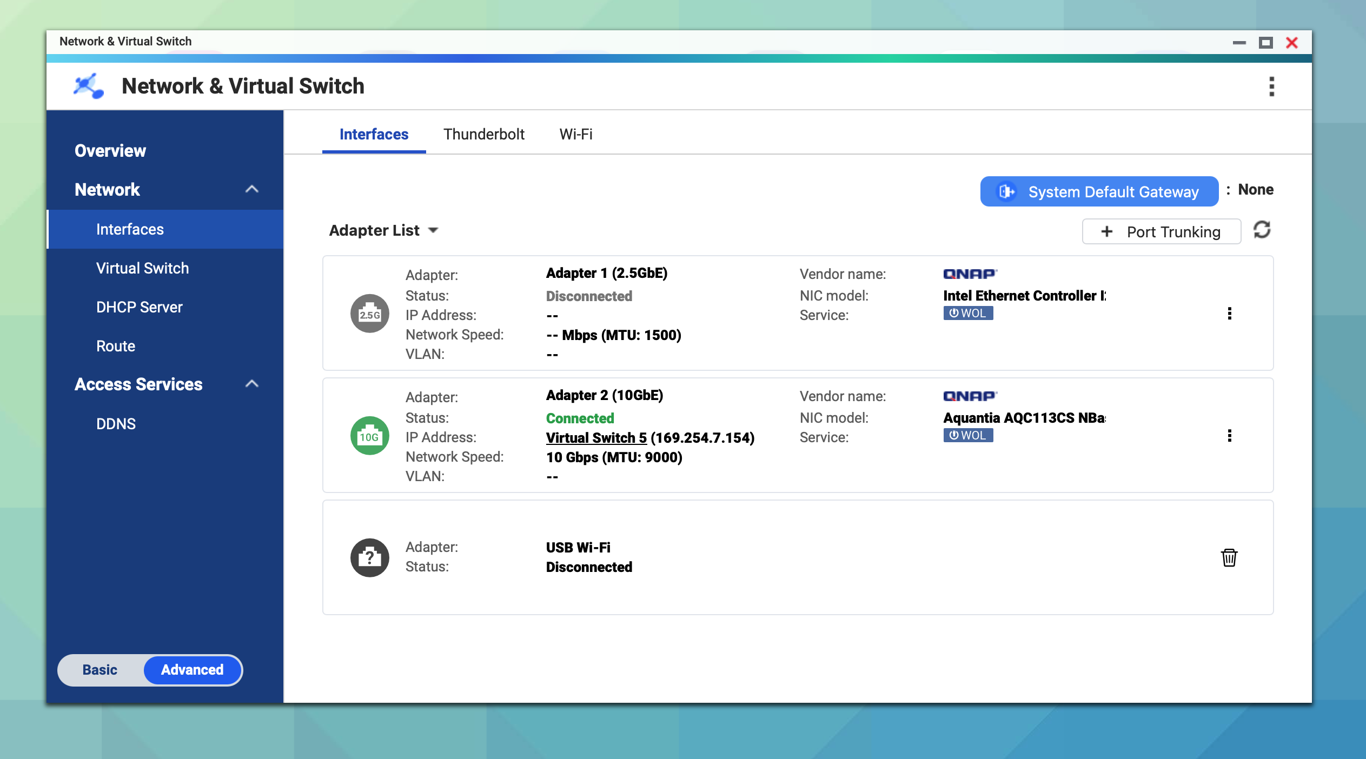Click the Port Trunking button

(1161, 232)
